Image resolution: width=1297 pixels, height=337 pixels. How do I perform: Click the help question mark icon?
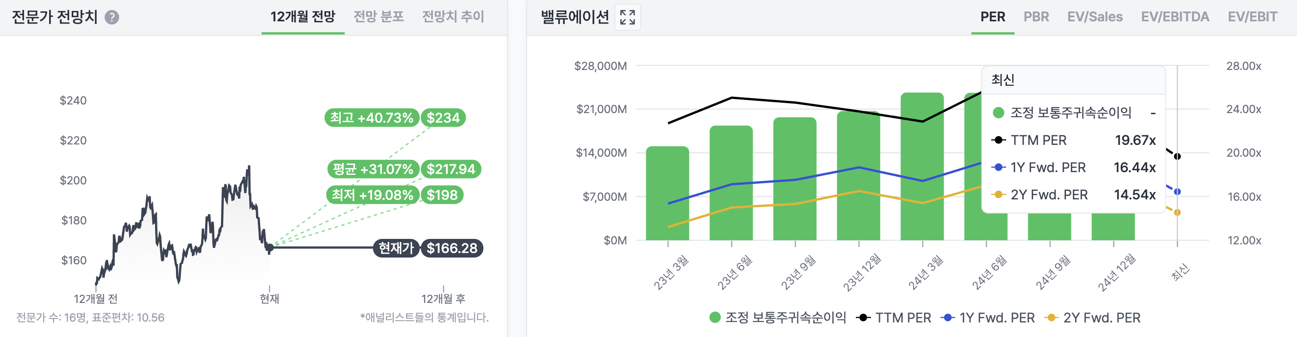[x=112, y=18]
